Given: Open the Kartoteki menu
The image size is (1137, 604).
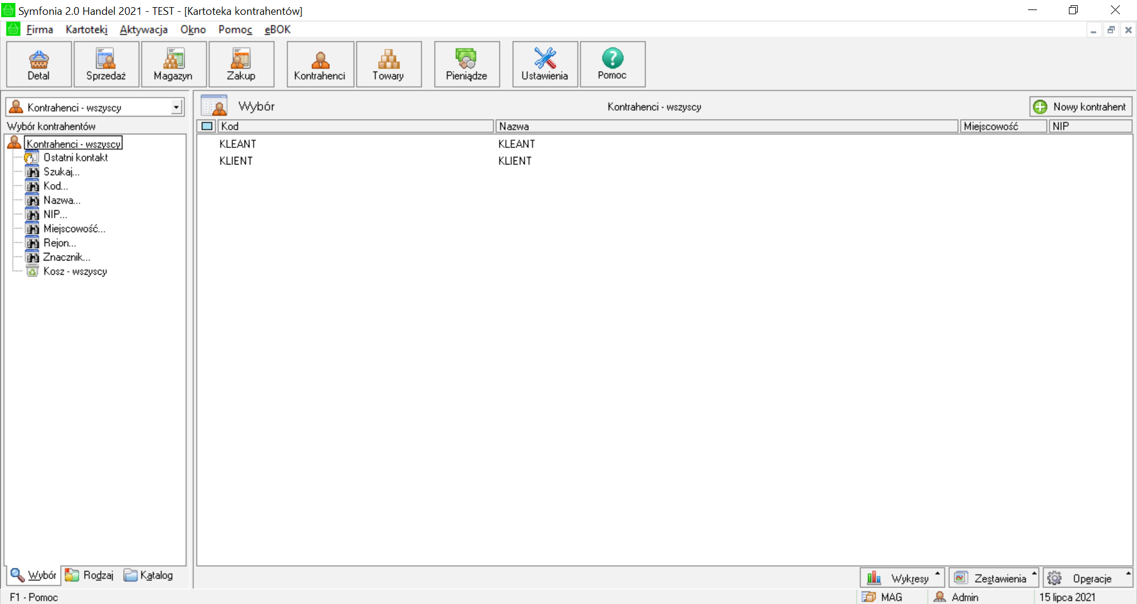Looking at the screenshot, I should click(x=86, y=30).
